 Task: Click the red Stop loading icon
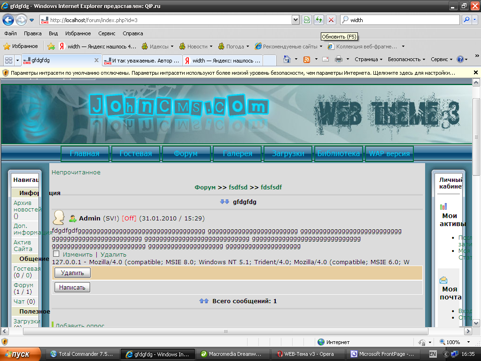(x=331, y=20)
